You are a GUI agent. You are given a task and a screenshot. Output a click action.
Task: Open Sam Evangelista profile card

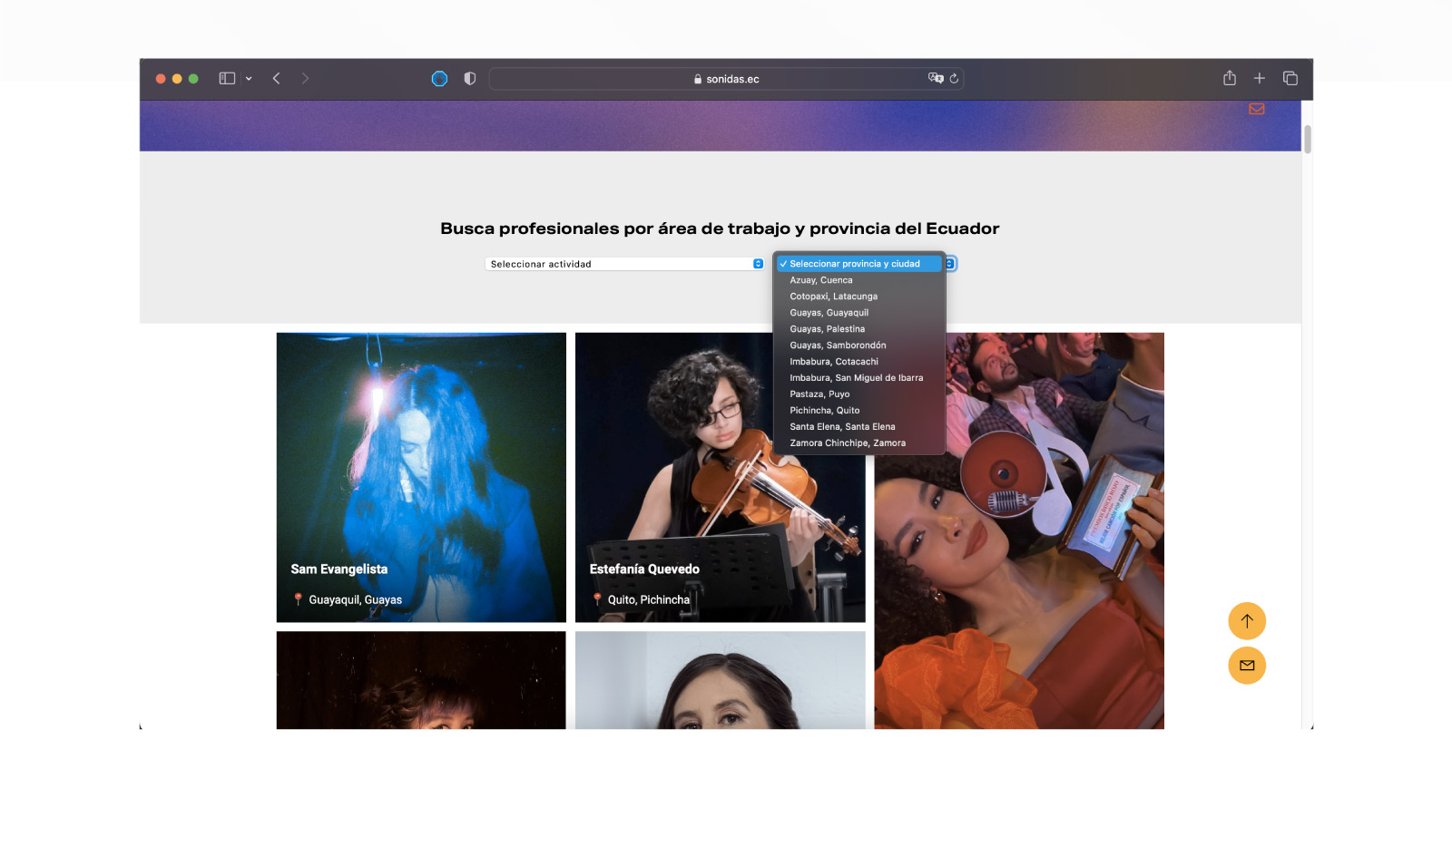421,477
